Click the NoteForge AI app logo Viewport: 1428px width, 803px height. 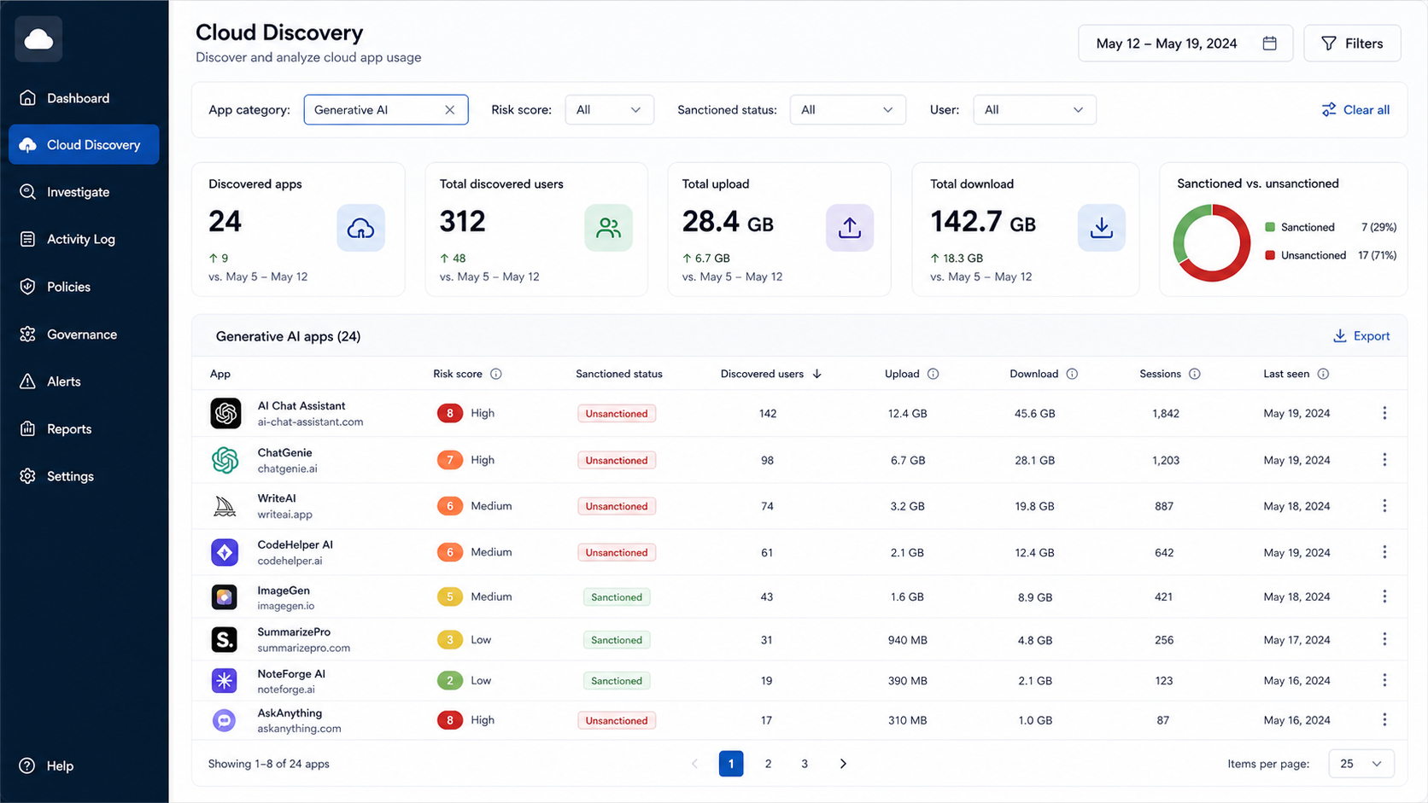(x=225, y=680)
